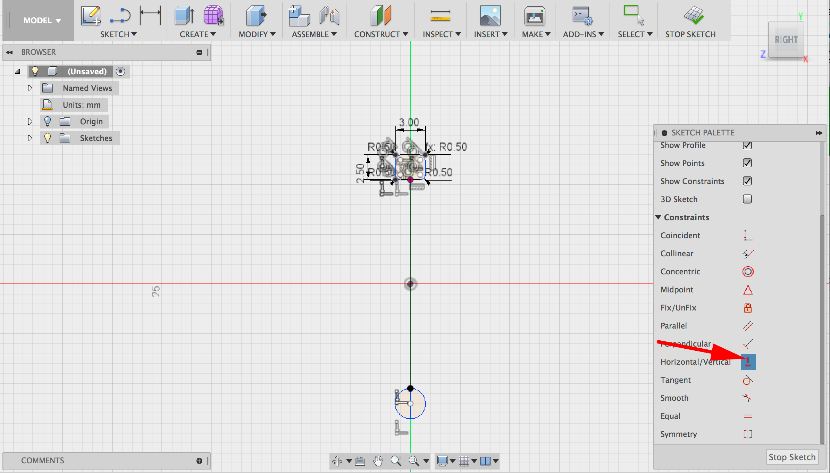Screen dimensions: 830x473
Task: Toggle visibility bulb of Unsaved component
Action: click(x=35, y=72)
